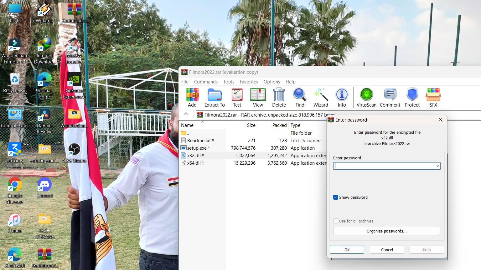
Task: Expand the password history dropdown arrow
Action: (x=437, y=166)
